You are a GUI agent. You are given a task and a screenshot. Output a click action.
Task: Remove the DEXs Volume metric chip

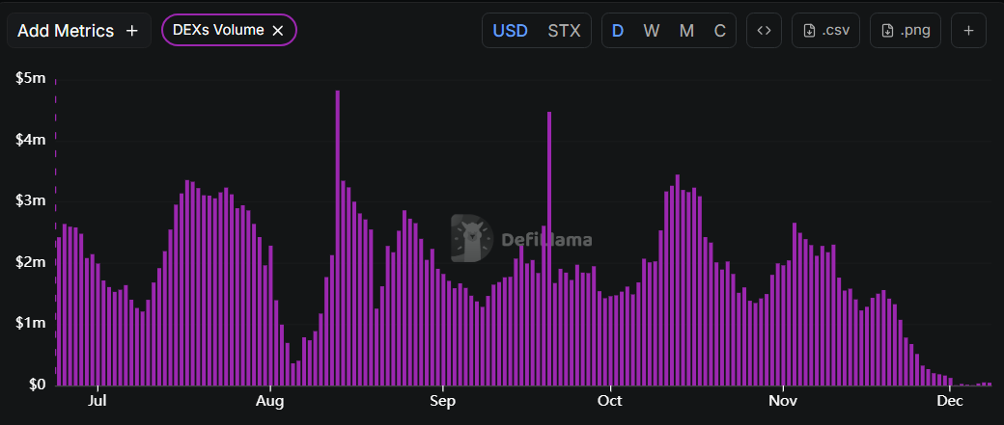[x=278, y=31]
